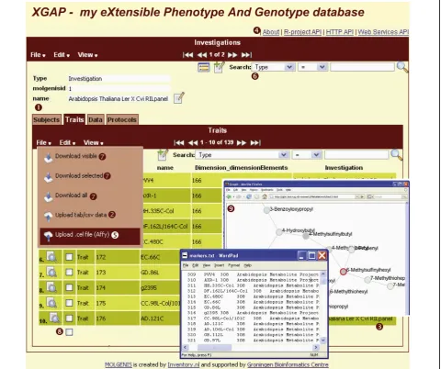441x369 pixels.
Task: Click the scroll-right arrow in WordPad
Action: pos(316,348)
